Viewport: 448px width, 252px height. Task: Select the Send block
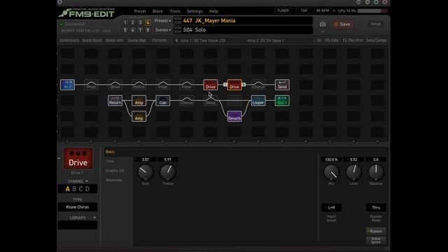coord(282,85)
